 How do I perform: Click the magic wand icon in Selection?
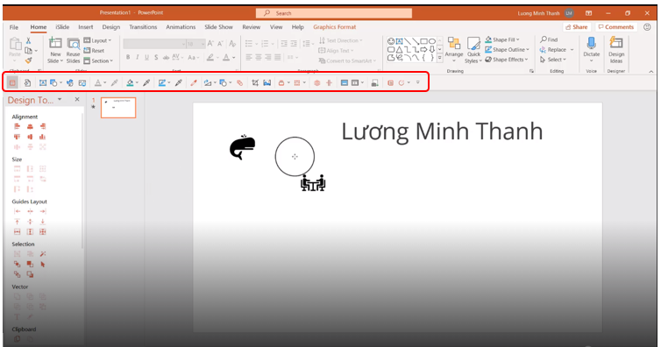click(x=43, y=254)
